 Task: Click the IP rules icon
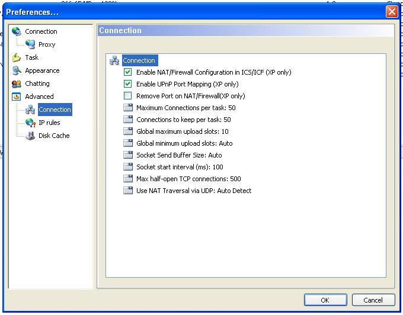tap(30, 123)
